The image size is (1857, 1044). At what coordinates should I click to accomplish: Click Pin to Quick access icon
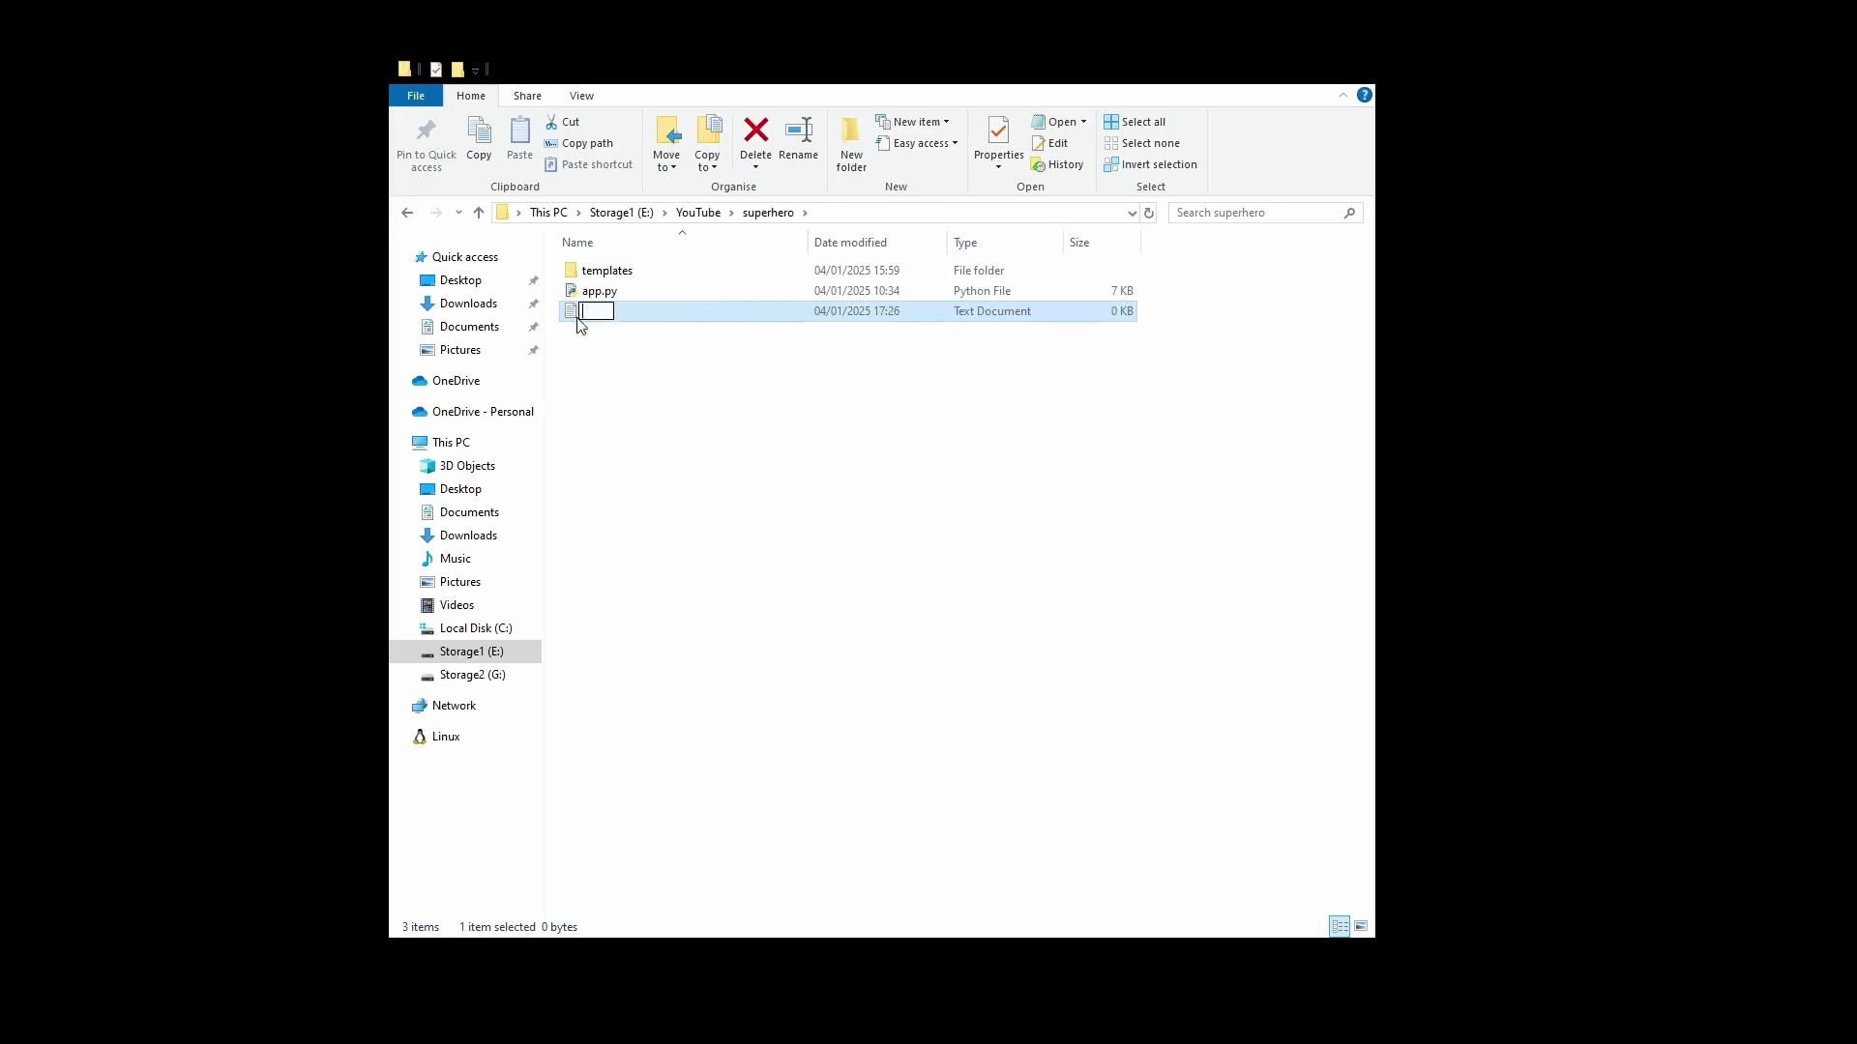[427, 143]
